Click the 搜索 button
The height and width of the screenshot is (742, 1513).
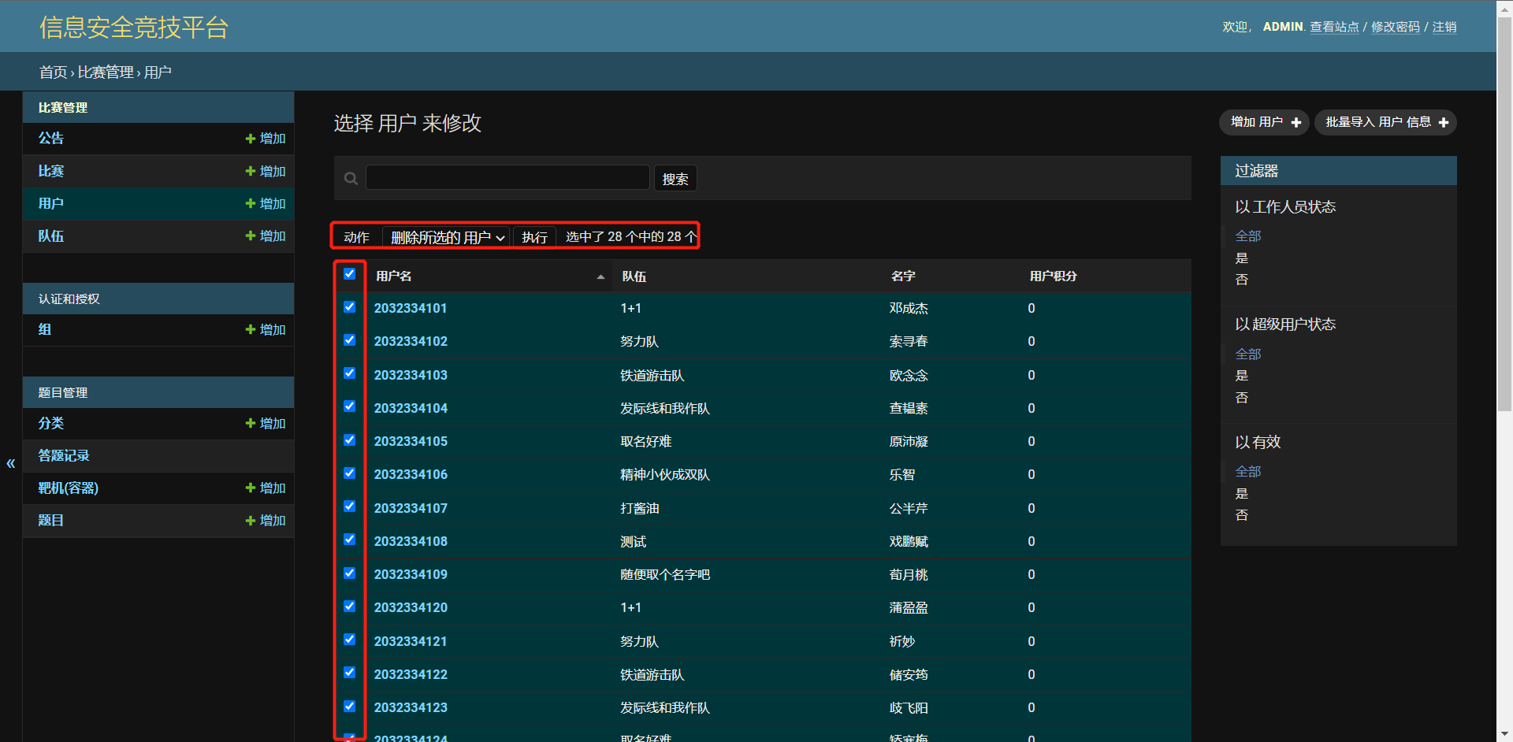(x=675, y=179)
